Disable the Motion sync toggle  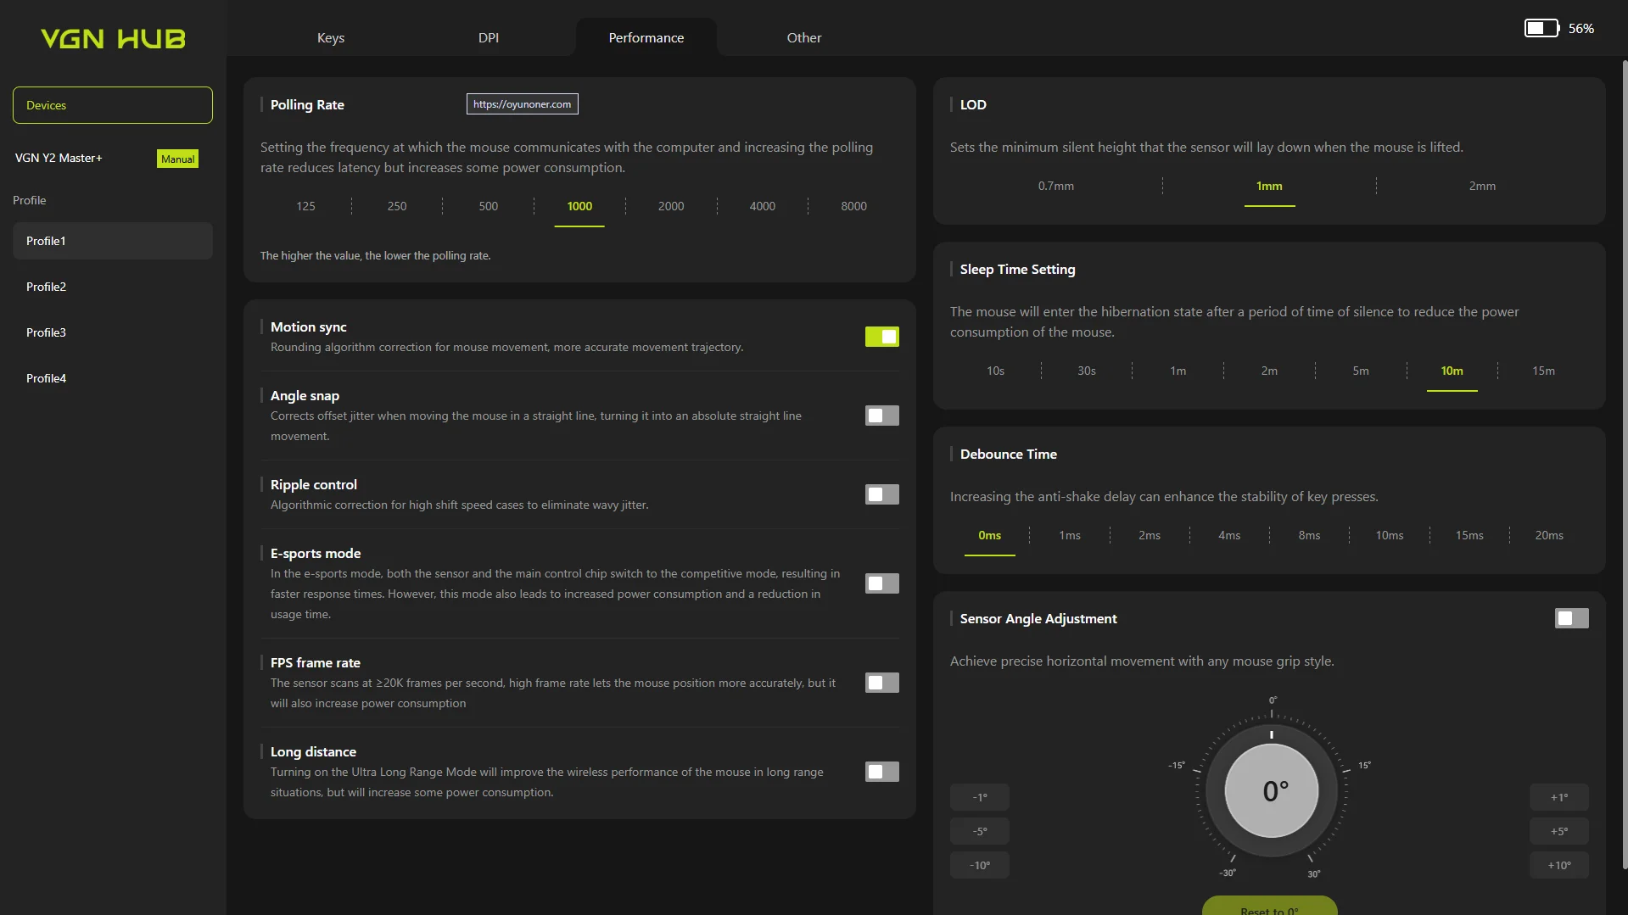click(x=881, y=337)
